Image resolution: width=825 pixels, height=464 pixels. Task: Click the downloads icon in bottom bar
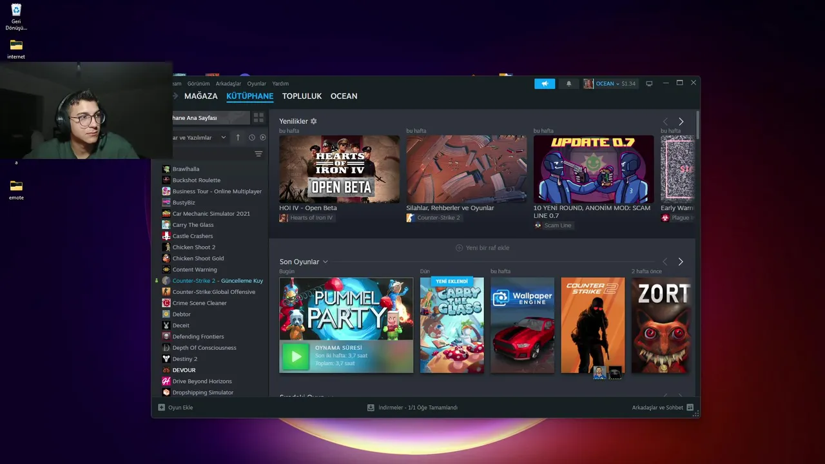[x=371, y=407]
